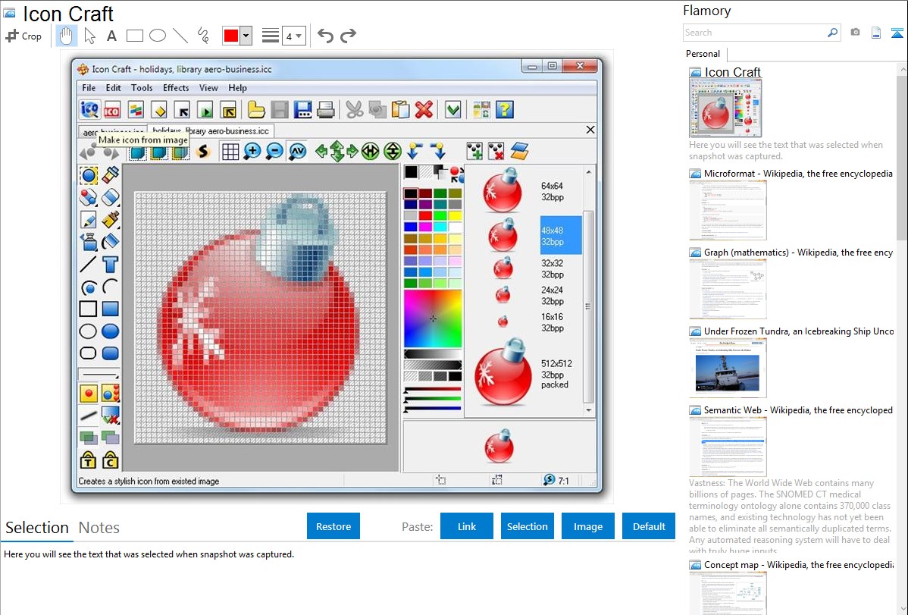The width and height of the screenshot is (908, 615).
Task: Redo the annotation
Action: [348, 36]
